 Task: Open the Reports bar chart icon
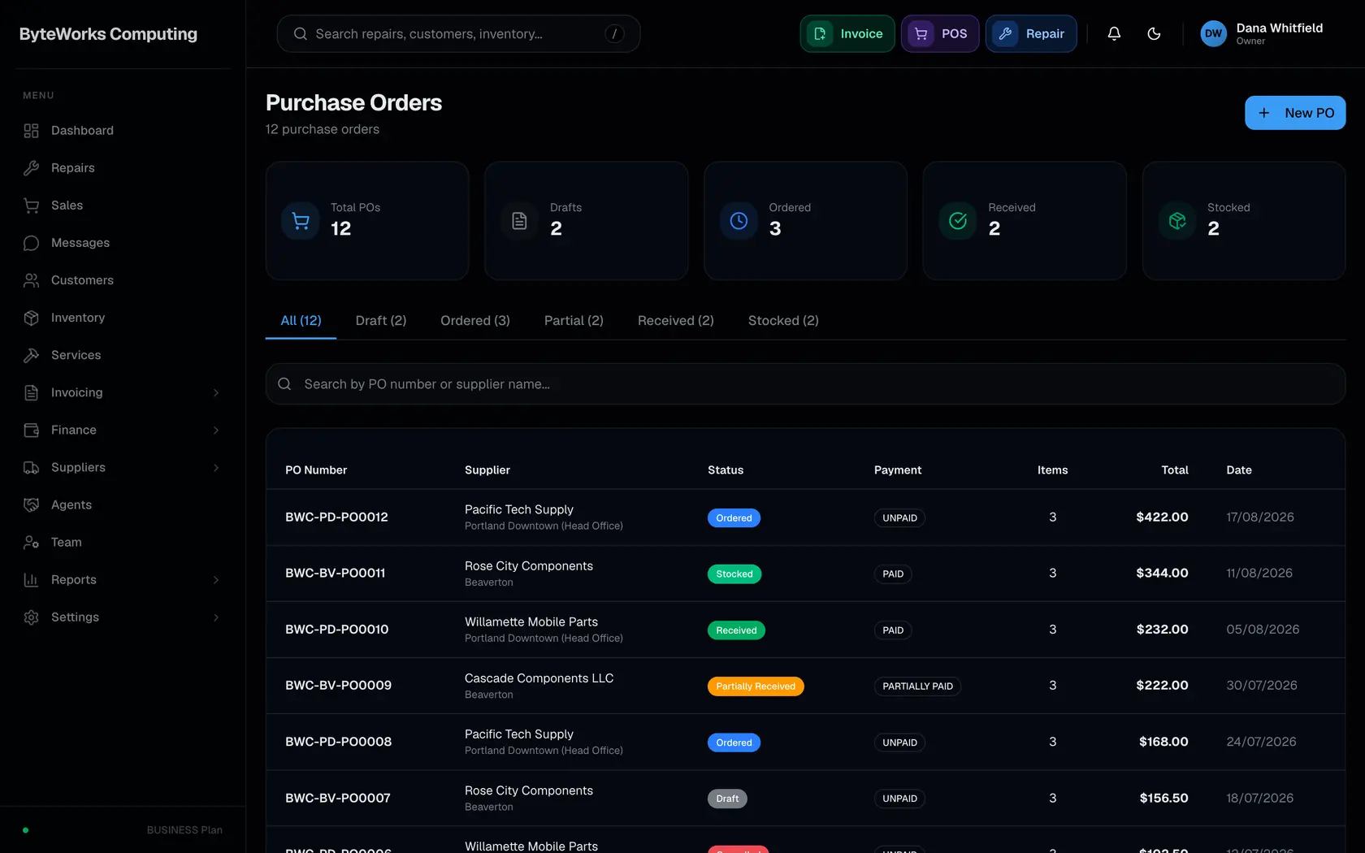pos(31,579)
